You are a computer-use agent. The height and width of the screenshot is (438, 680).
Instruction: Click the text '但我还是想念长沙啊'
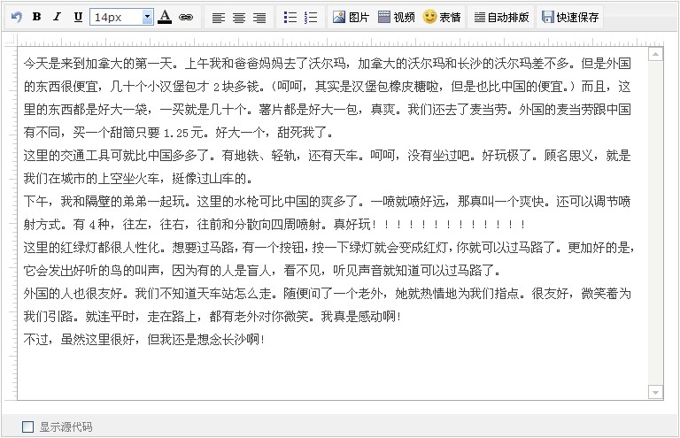tap(204, 339)
